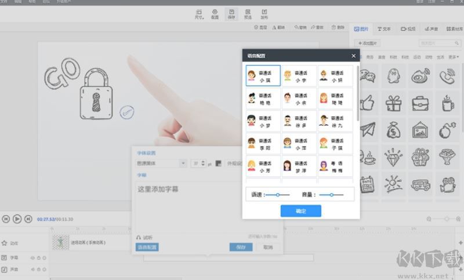This screenshot has width=464, height=280.
Task: Switch to the Text tab in right panel
Action: tap(384, 29)
